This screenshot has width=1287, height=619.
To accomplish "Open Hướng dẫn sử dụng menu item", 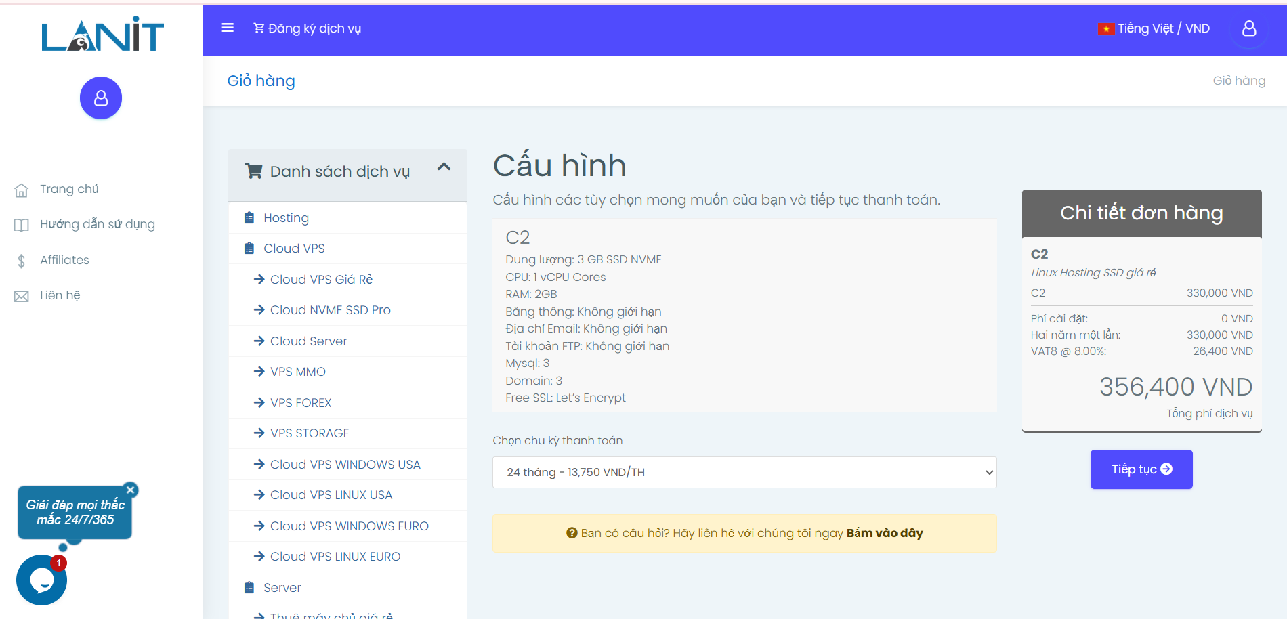I will pos(97,224).
